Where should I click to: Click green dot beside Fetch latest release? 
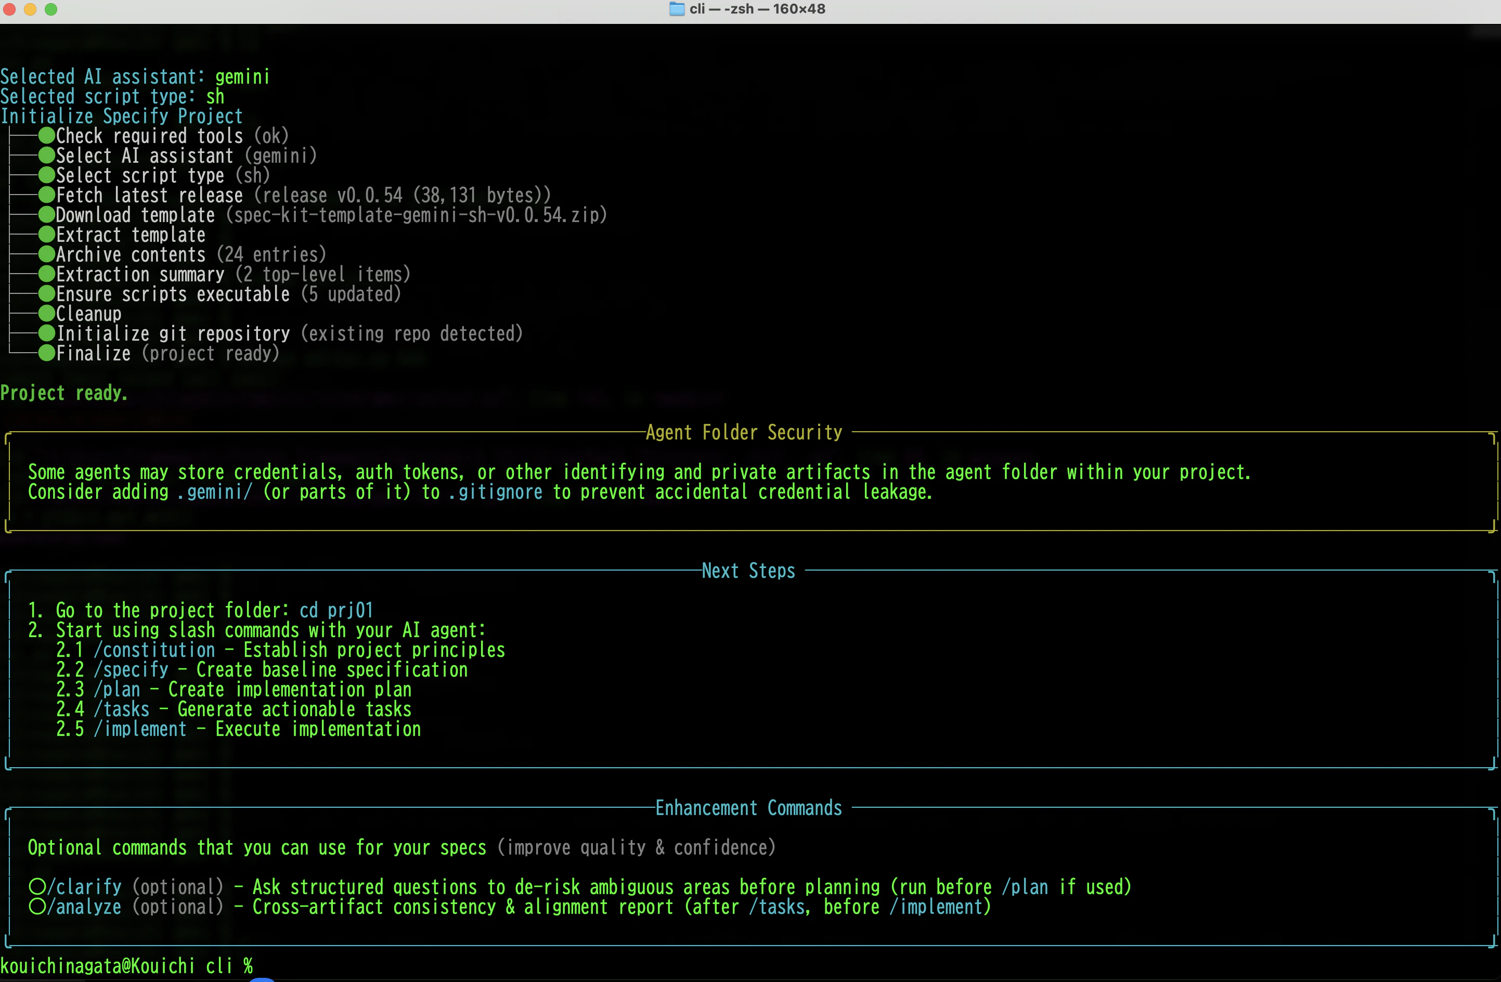47,195
